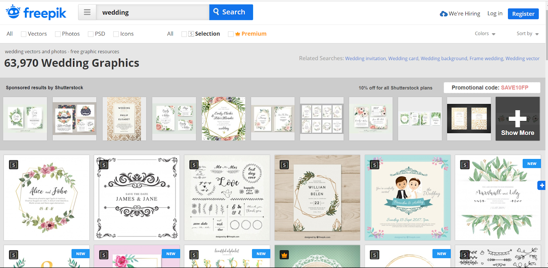This screenshot has height=268, width=548.
Task: Tick the Icons checkbox
Action: coord(116,34)
